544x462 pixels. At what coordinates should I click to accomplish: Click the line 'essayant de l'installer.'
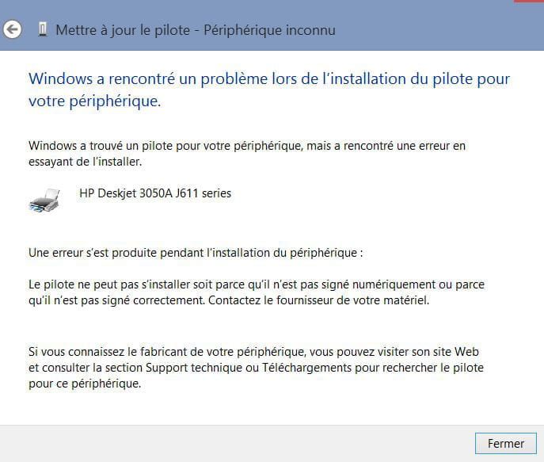point(86,162)
